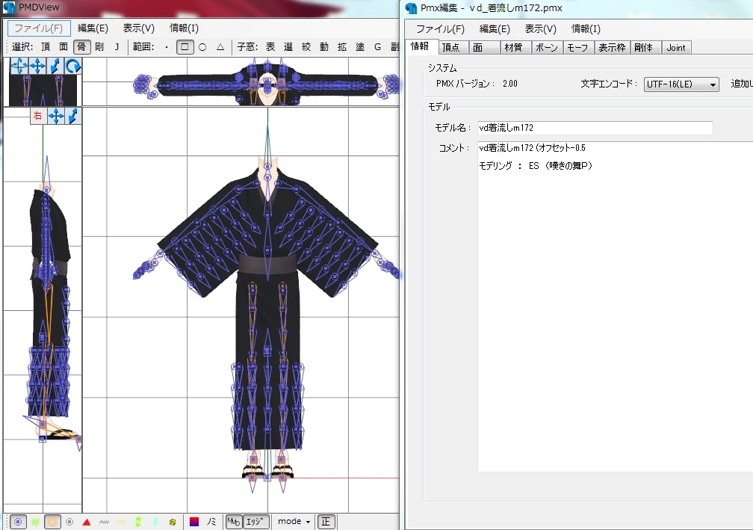753x530 pixels.
Task: Toggle the green capsule display icon
Action: click(x=138, y=521)
